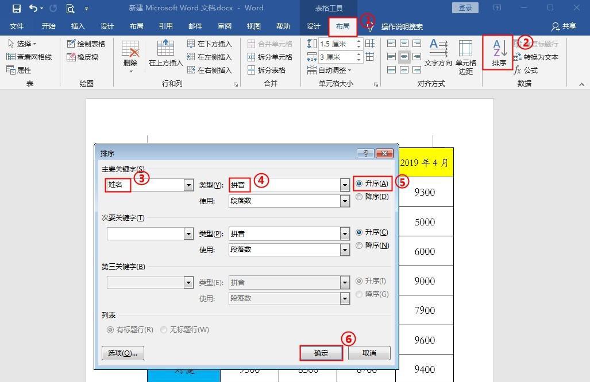The width and height of the screenshot is (590, 382).
Task: Open primary Type (类型Y) dropdown showing 拼音
Action: click(345, 185)
